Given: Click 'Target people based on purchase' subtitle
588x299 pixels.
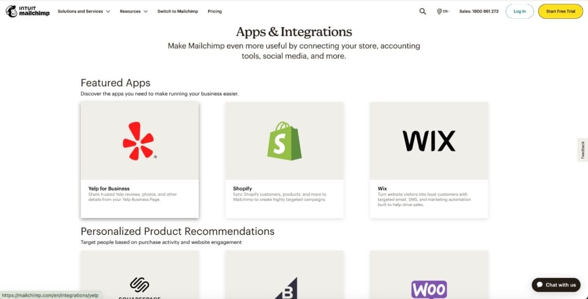Looking at the screenshot, I should [161, 242].
